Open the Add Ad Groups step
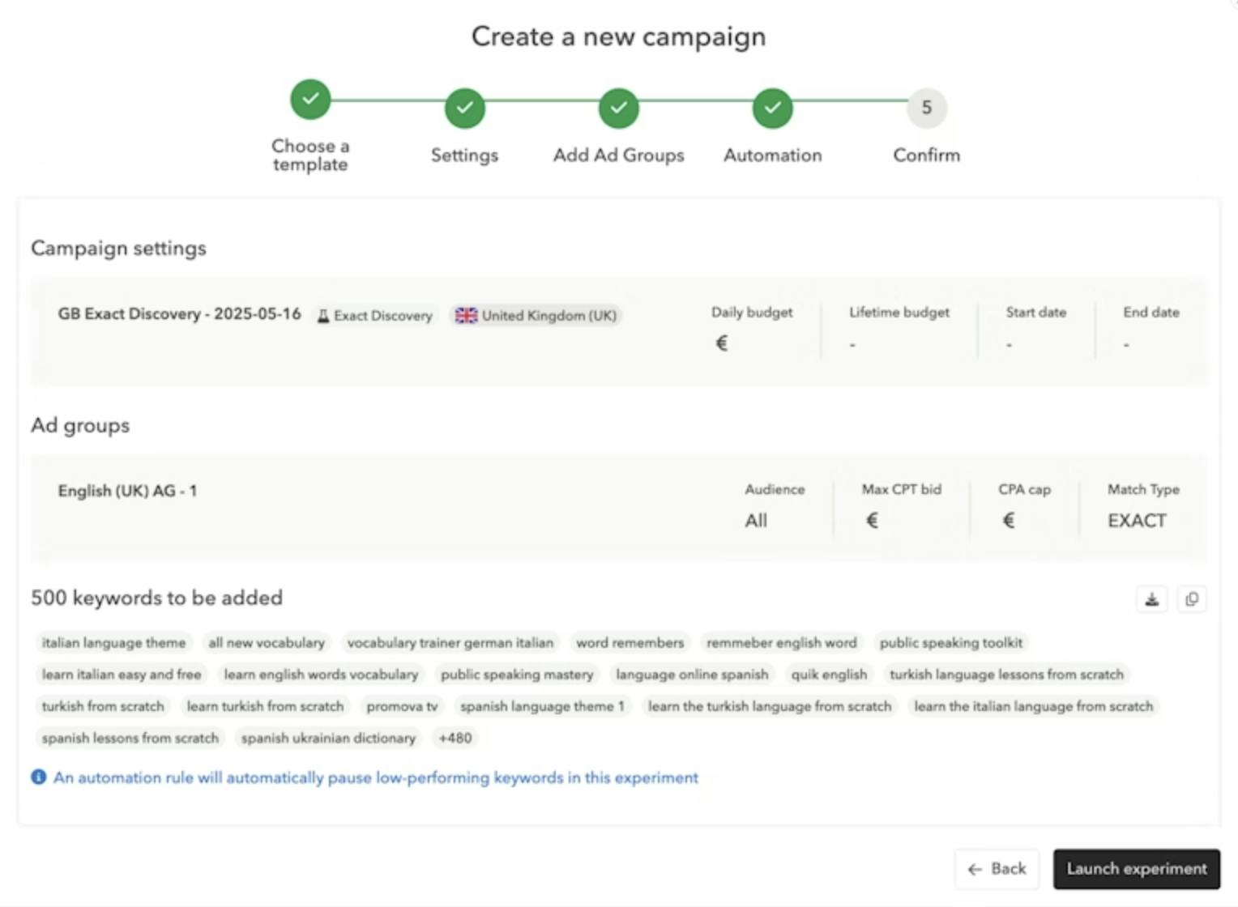1238x907 pixels. point(617,155)
